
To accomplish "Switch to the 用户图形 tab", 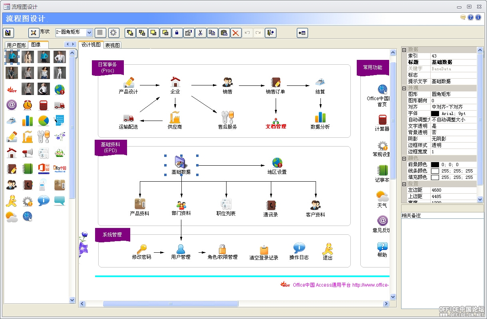I will pos(16,45).
